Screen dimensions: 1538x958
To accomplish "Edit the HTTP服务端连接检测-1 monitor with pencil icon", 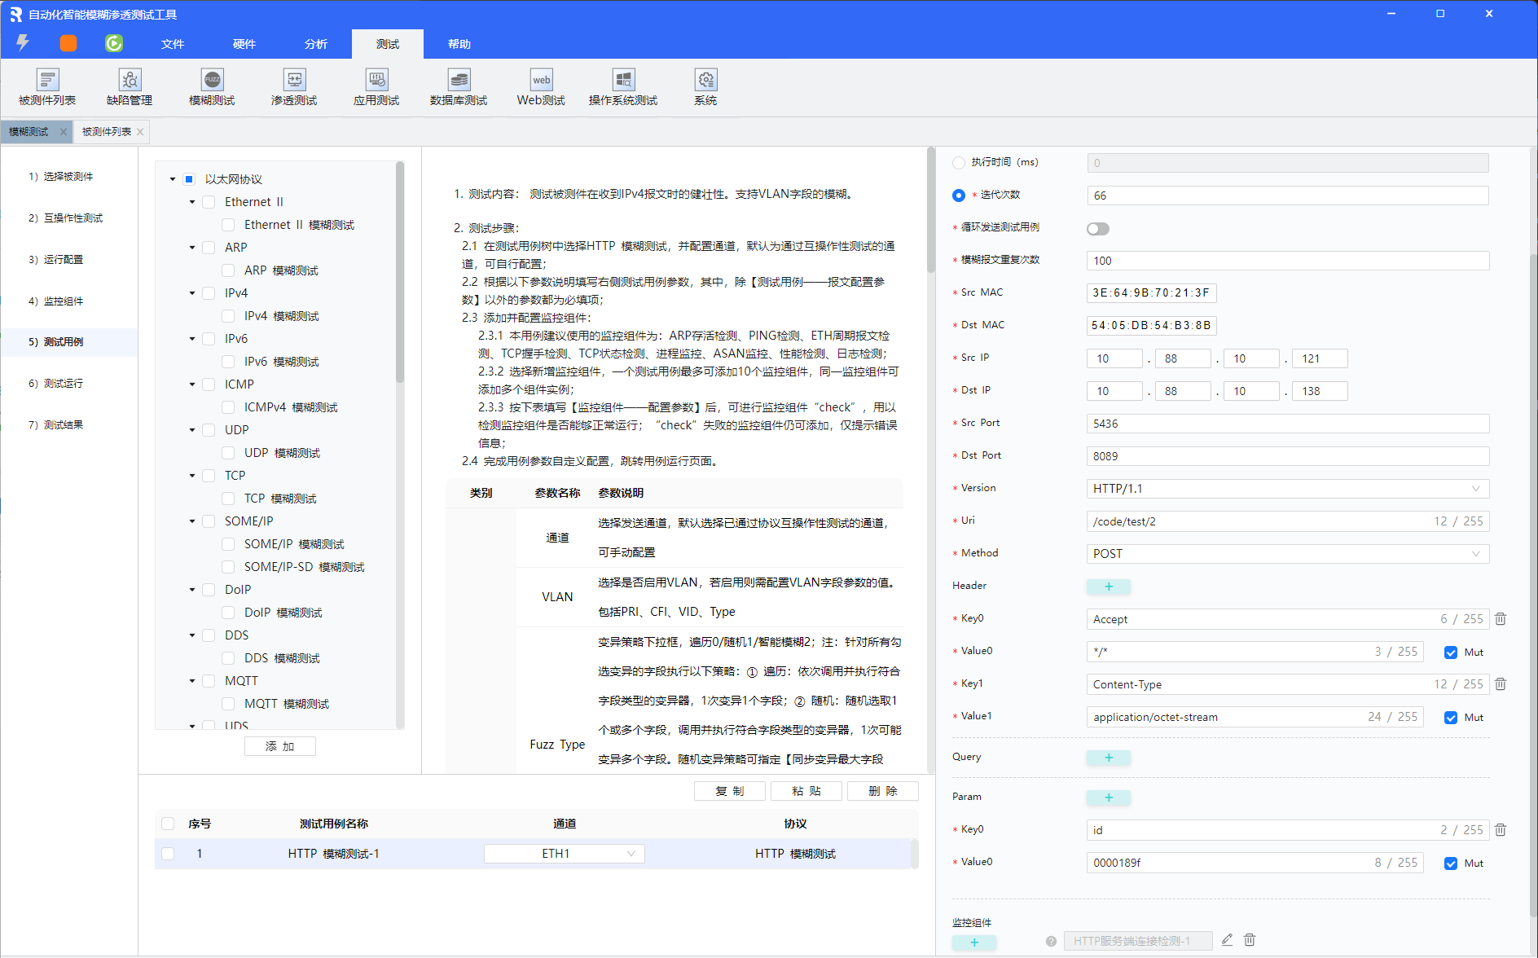I will tap(1227, 940).
